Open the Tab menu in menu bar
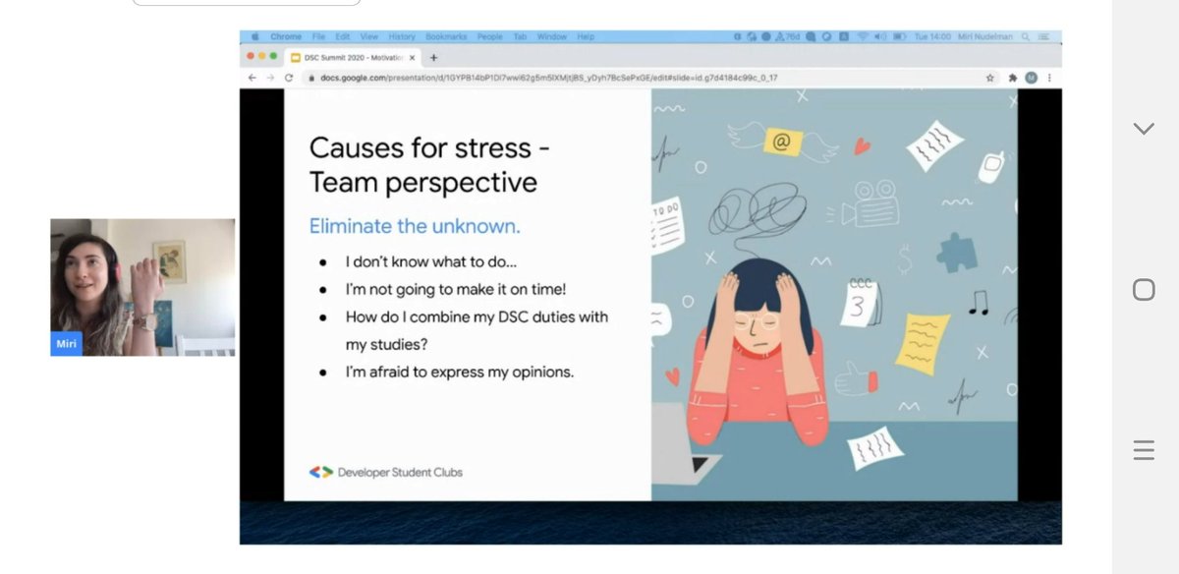This screenshot has height=574, width=1179. pyautogui.click(x=520, y=36)
